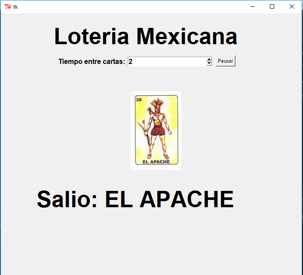303x275 pixels.
Task: Increase the time using the spinbox up arrow
Action: click(209, 59)
